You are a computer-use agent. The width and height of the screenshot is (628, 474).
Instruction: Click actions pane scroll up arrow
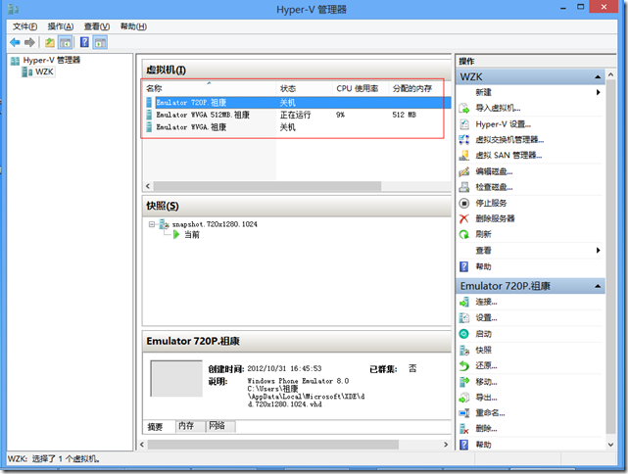click(x=610, y=74)
